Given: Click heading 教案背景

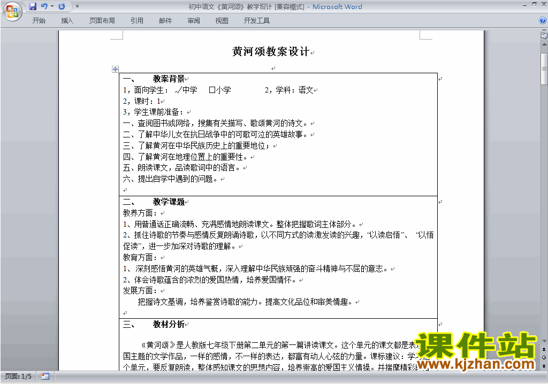Looking at the screenshot, I should 169,79.
